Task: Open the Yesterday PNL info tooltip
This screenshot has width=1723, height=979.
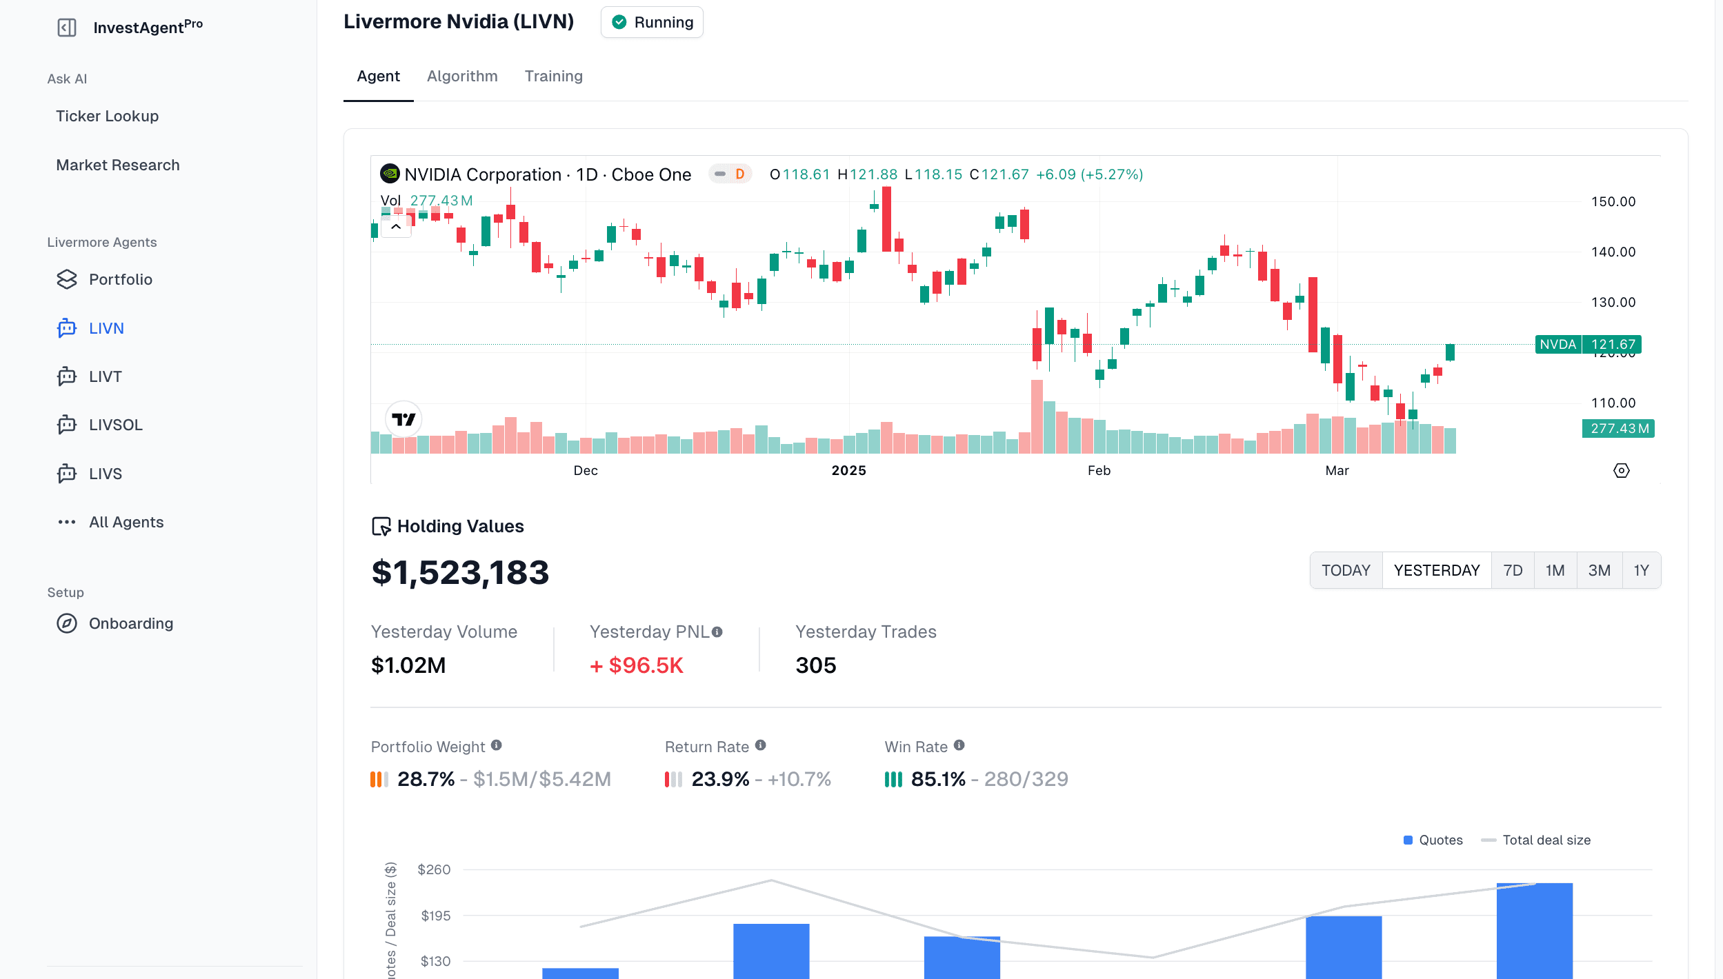Action: (x=717, y=631)
